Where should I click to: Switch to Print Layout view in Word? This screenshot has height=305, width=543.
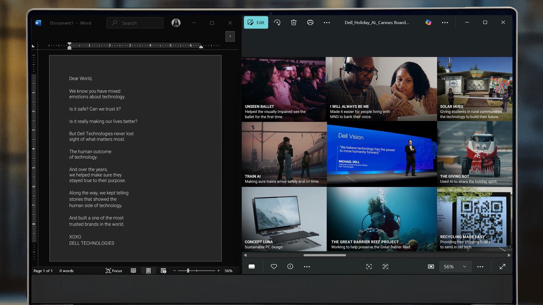click(x=148, y=271)
